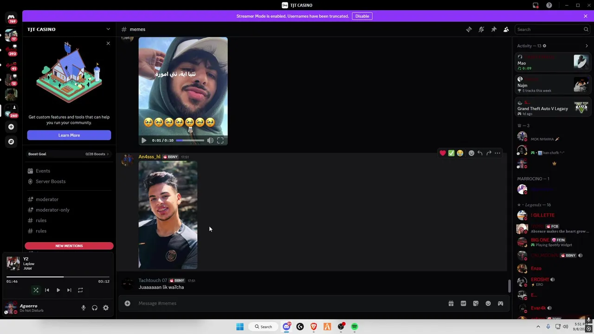React with red heart emoji
594x334 pixels.
(x=443, y=153)
